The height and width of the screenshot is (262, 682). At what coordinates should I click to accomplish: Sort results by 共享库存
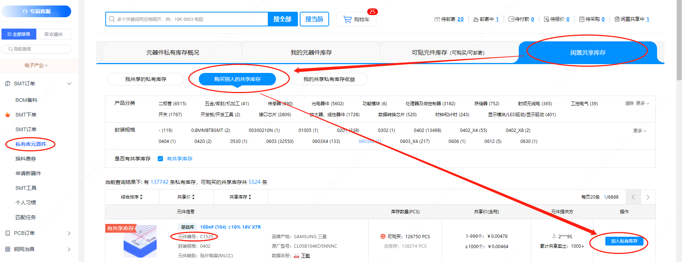tap(240, 197)
